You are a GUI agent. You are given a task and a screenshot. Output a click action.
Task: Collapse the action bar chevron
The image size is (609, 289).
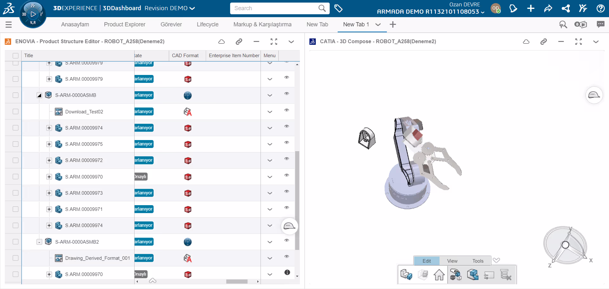[x=496, y=260]
